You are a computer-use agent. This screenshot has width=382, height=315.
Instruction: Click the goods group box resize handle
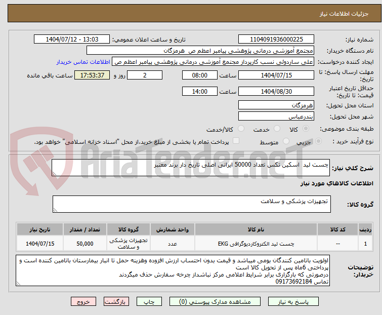point(55,210)
